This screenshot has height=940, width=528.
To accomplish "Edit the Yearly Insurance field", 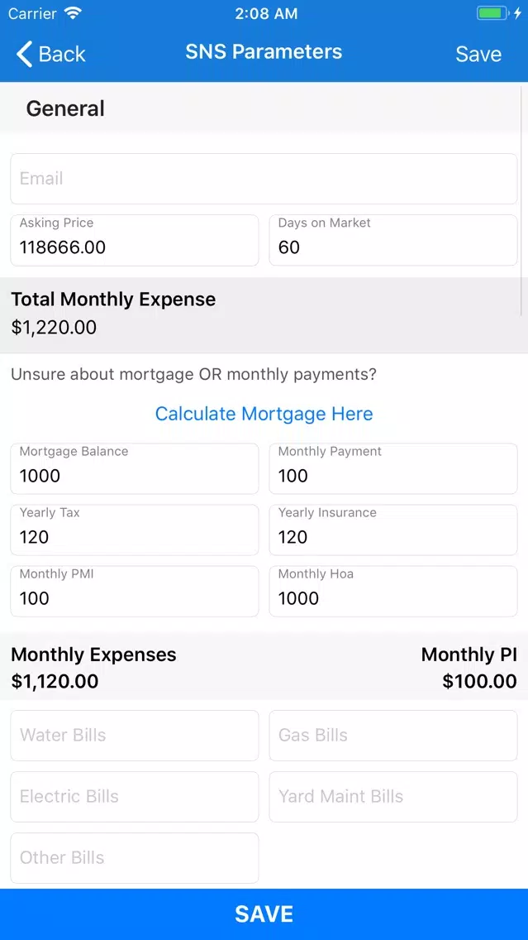I will click(393, 530).
